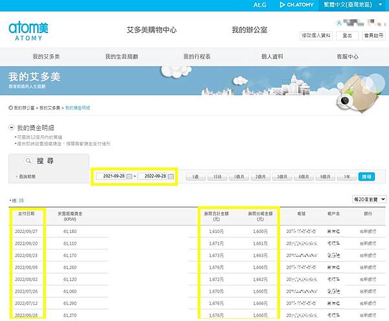The height and width of the screenshot is (321, 389).
Task: Go to 艾多美購物中心
Action: [152, 30]
